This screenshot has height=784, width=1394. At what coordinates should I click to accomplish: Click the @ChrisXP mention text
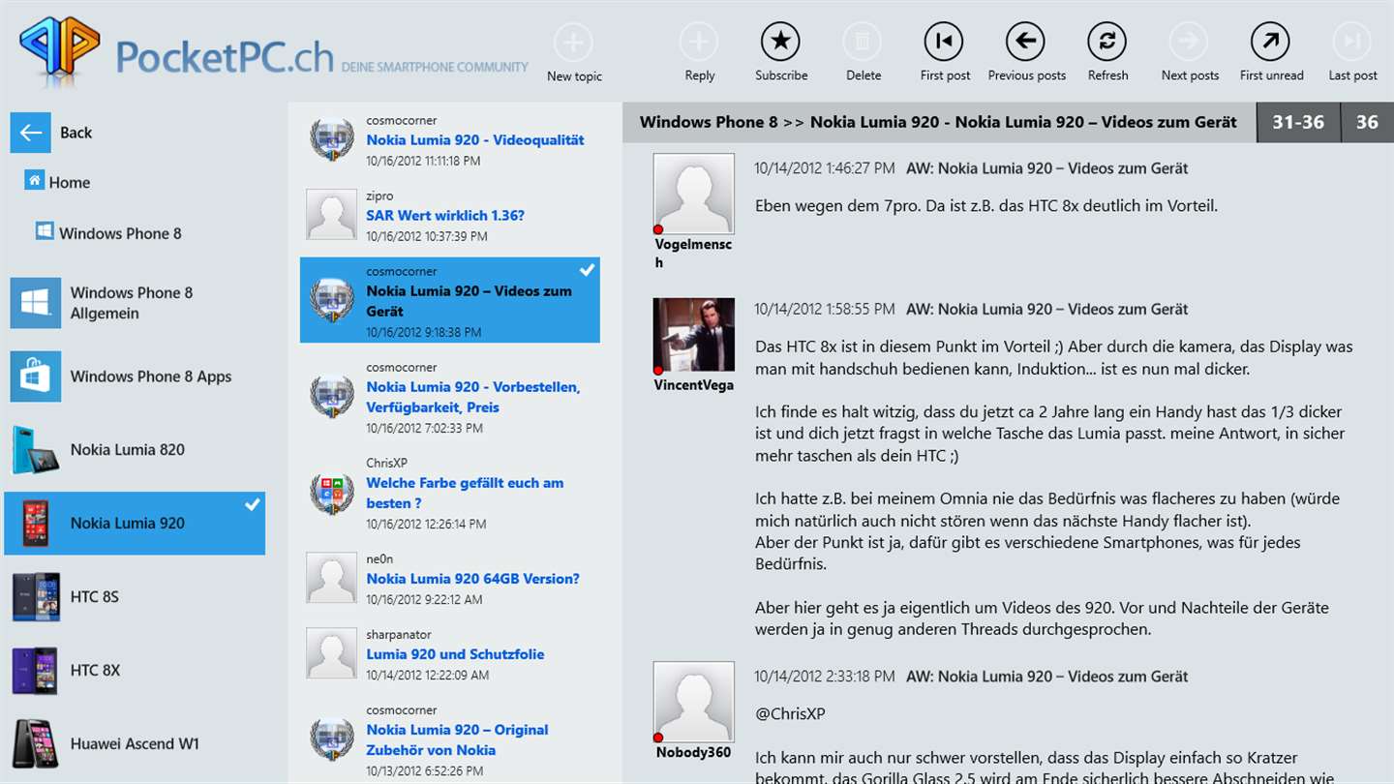(x=790, y=714)
